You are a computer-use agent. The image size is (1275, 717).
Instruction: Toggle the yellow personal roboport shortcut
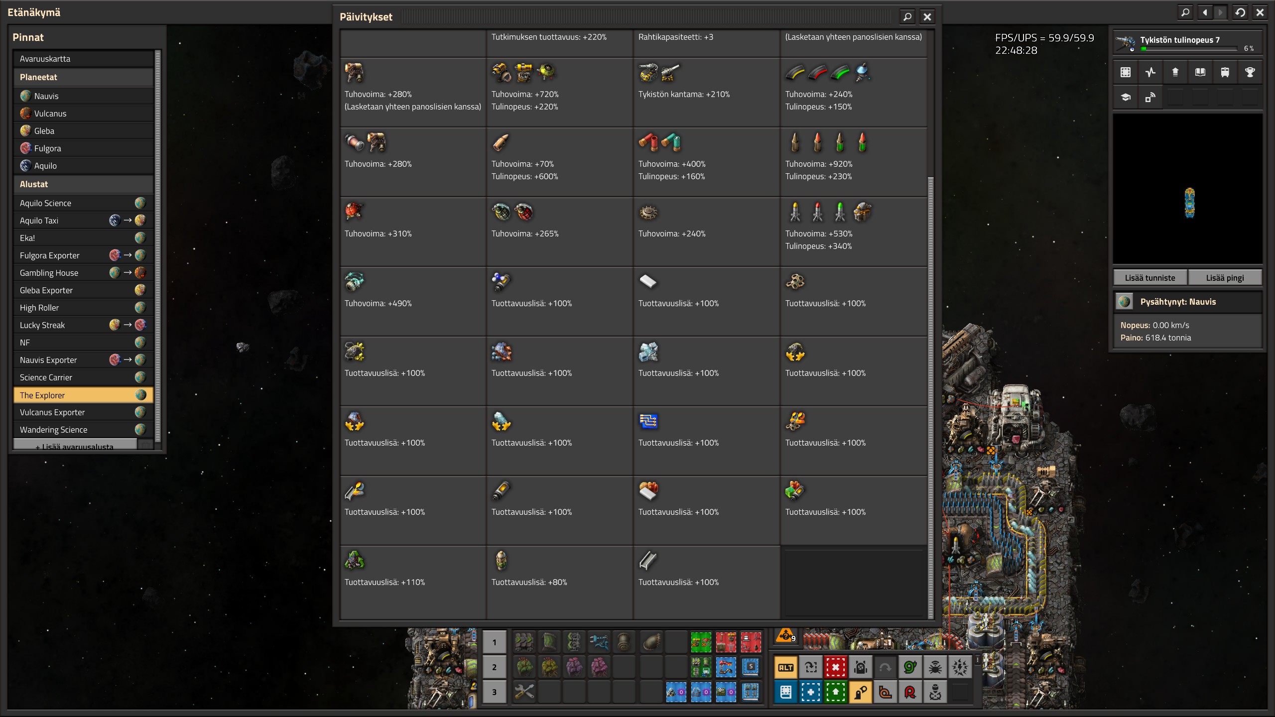(x=860, y=692)
